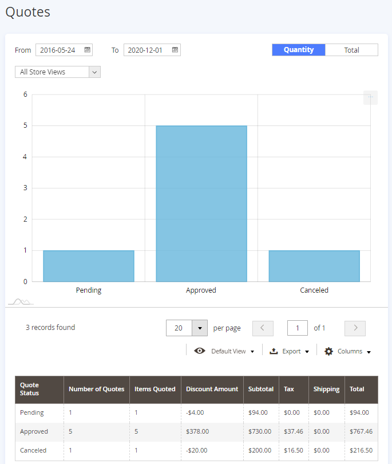The image size is (392, 464).
Task: Go to the previous page arrow
Action: [263, 328]
